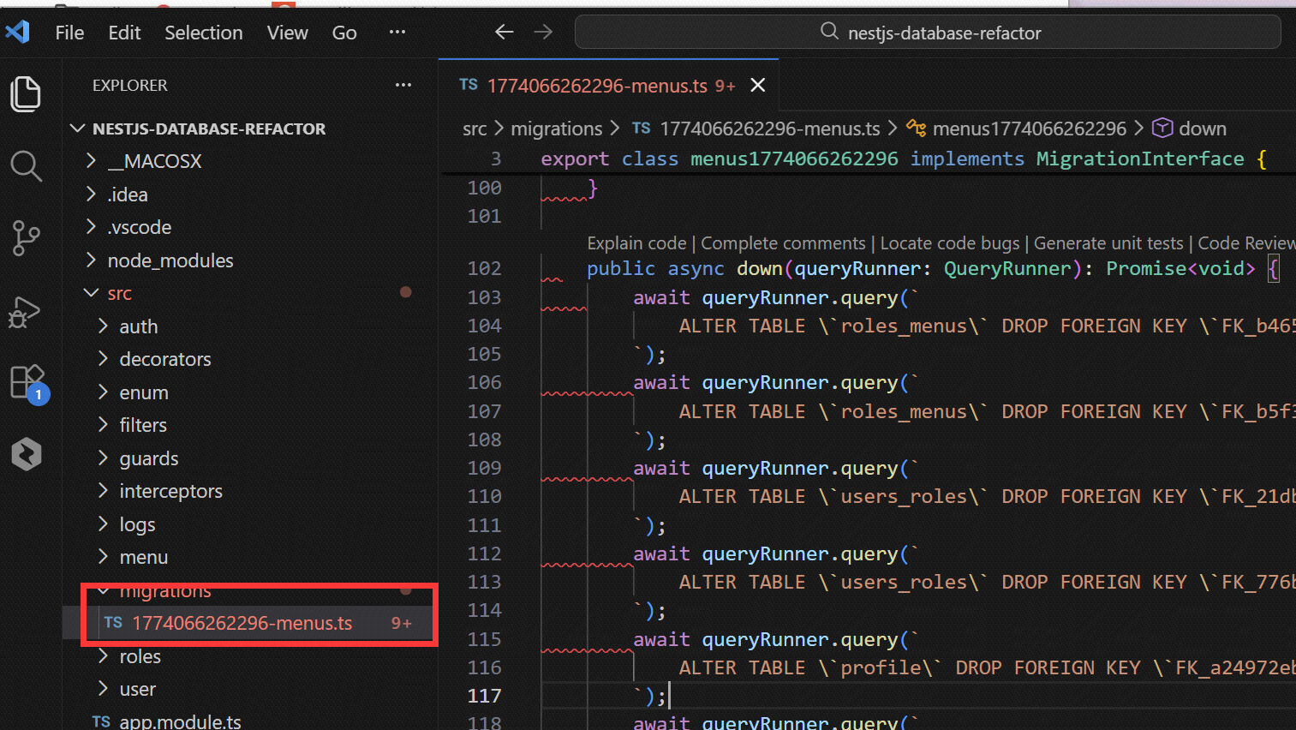
Task: Go forward with the right arrow
Action: click(x=543, y=33)
